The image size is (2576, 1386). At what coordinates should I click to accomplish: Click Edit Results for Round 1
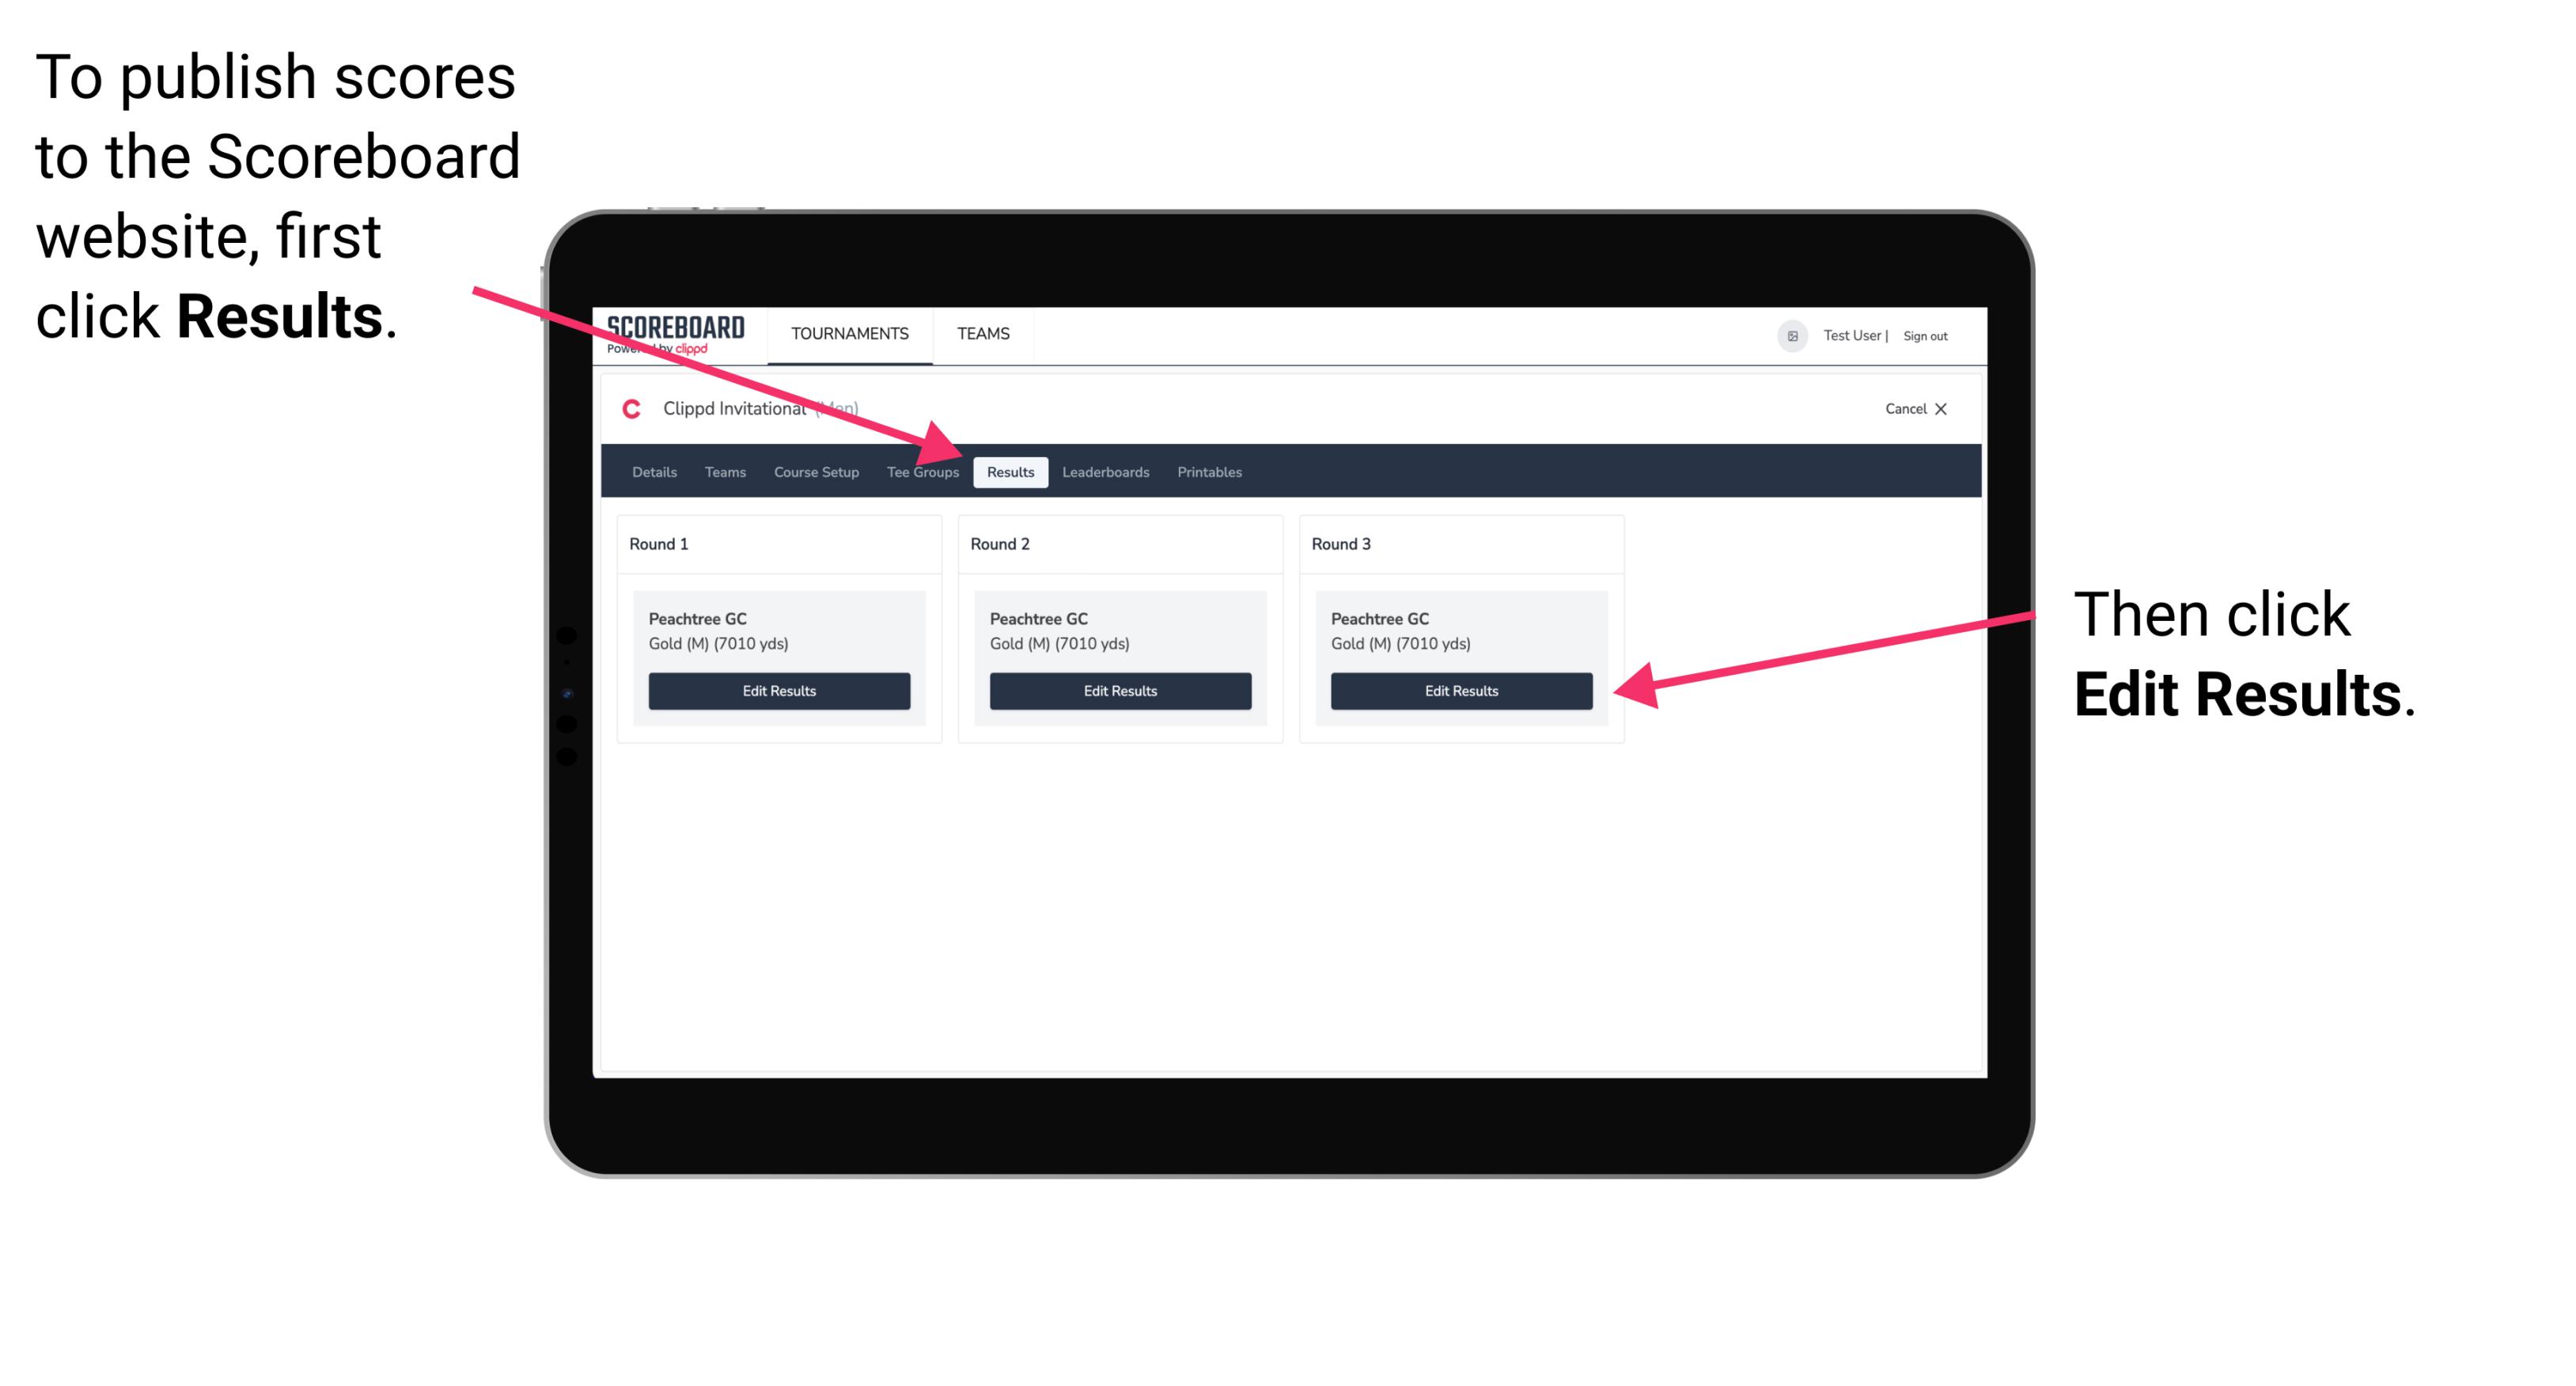(778, 691)
